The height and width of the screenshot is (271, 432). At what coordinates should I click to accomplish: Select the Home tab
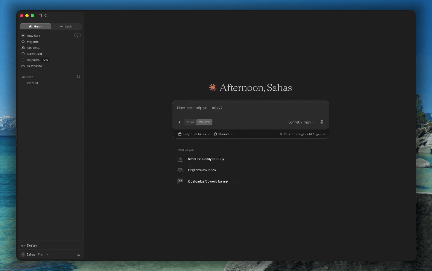tap(35, 26)
